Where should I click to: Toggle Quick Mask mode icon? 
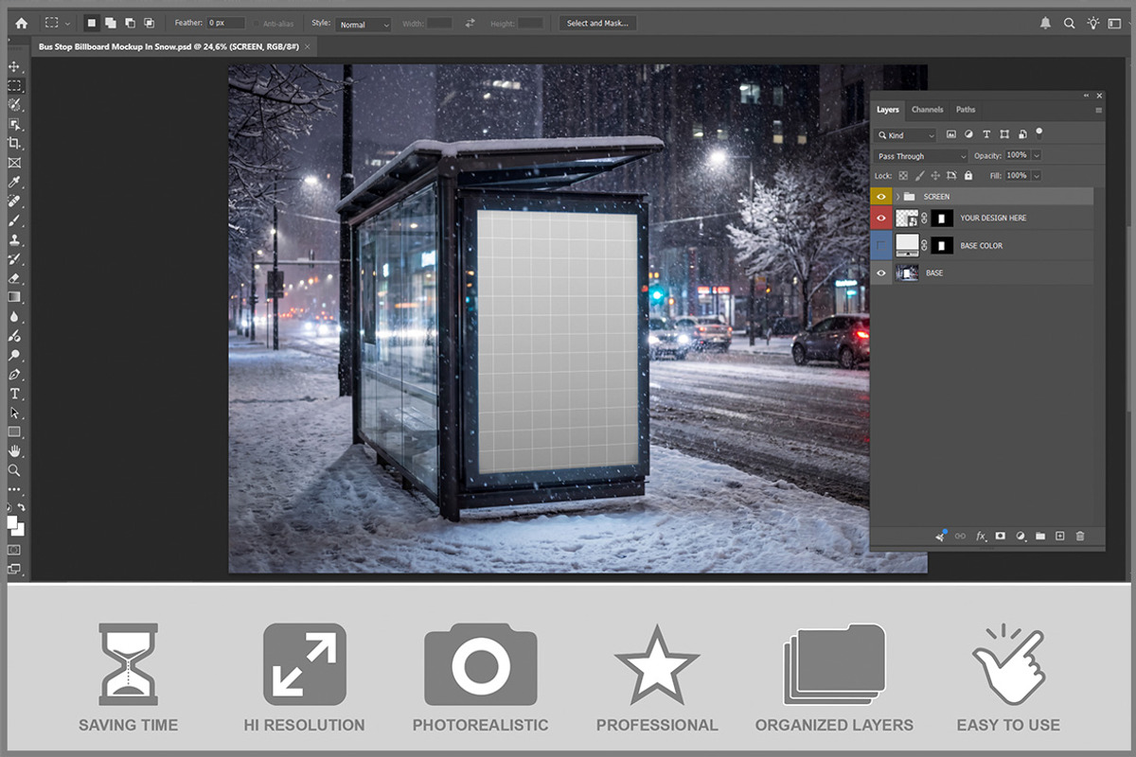point(14,549)
